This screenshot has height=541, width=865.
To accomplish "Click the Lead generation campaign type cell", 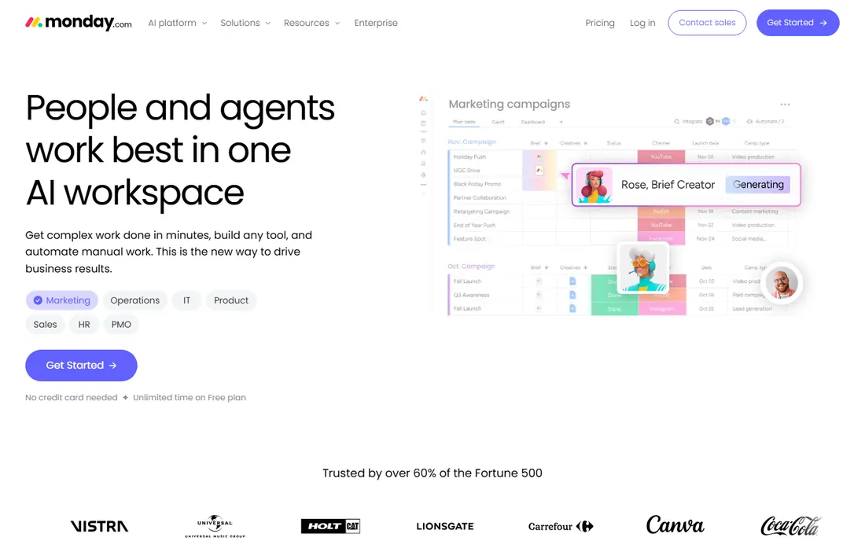I will [752, 309].
